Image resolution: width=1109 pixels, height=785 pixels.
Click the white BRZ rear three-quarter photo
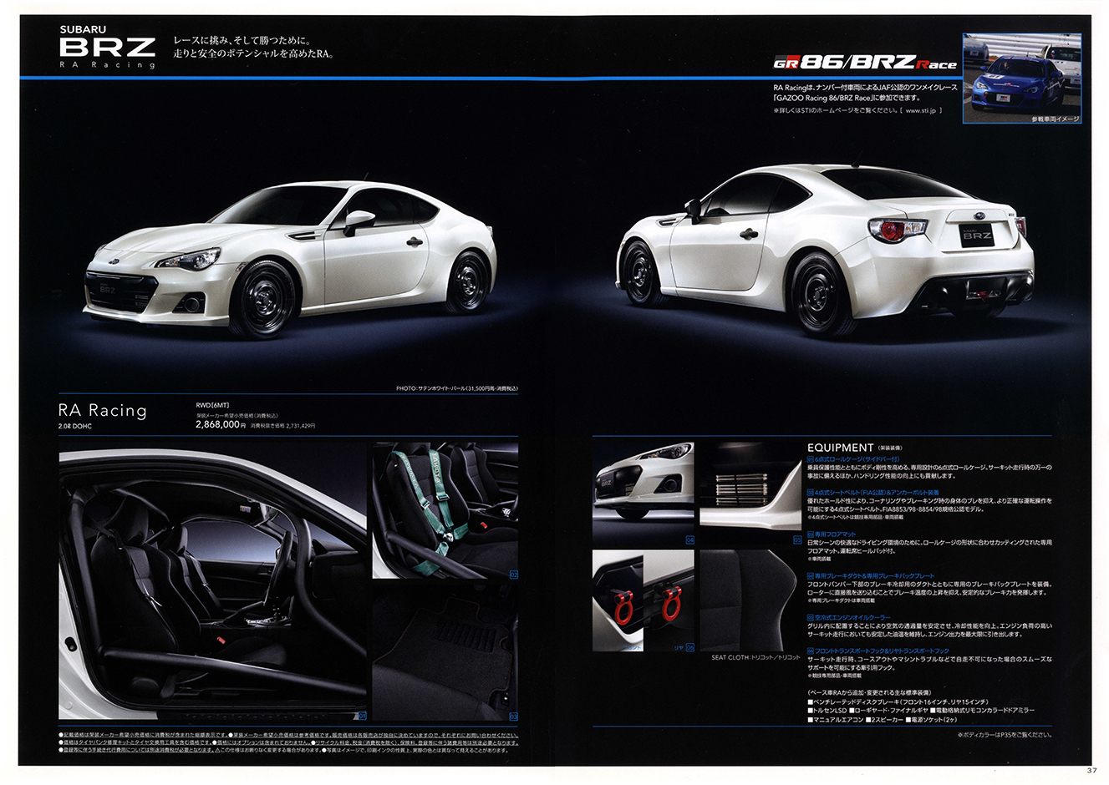coord(826,250)
